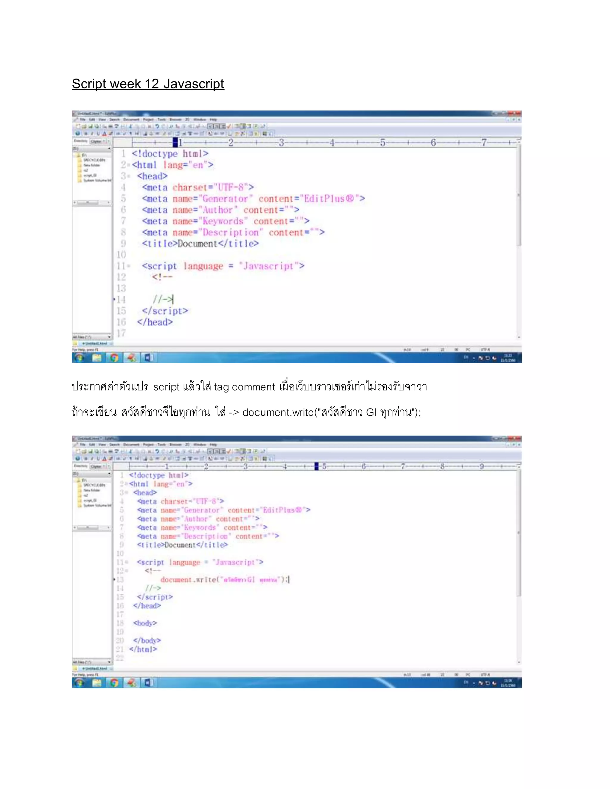Screen dimensions: 610x789
Task: Click clock in upper Windows taskbar tray
Action: [x=508, y=358]
